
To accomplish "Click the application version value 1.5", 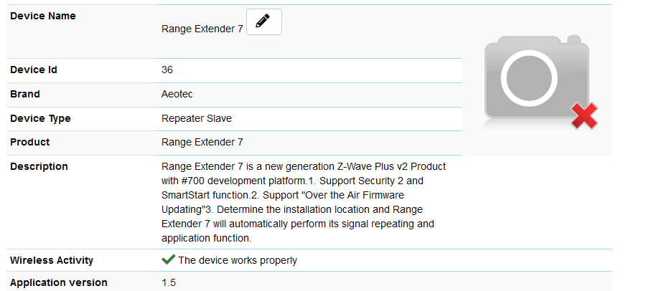I will point(169,282).
